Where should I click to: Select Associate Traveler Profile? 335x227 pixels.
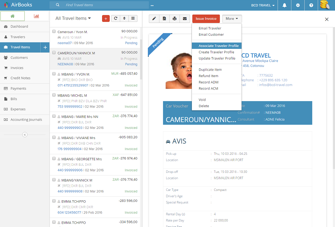tap(217, 46)
